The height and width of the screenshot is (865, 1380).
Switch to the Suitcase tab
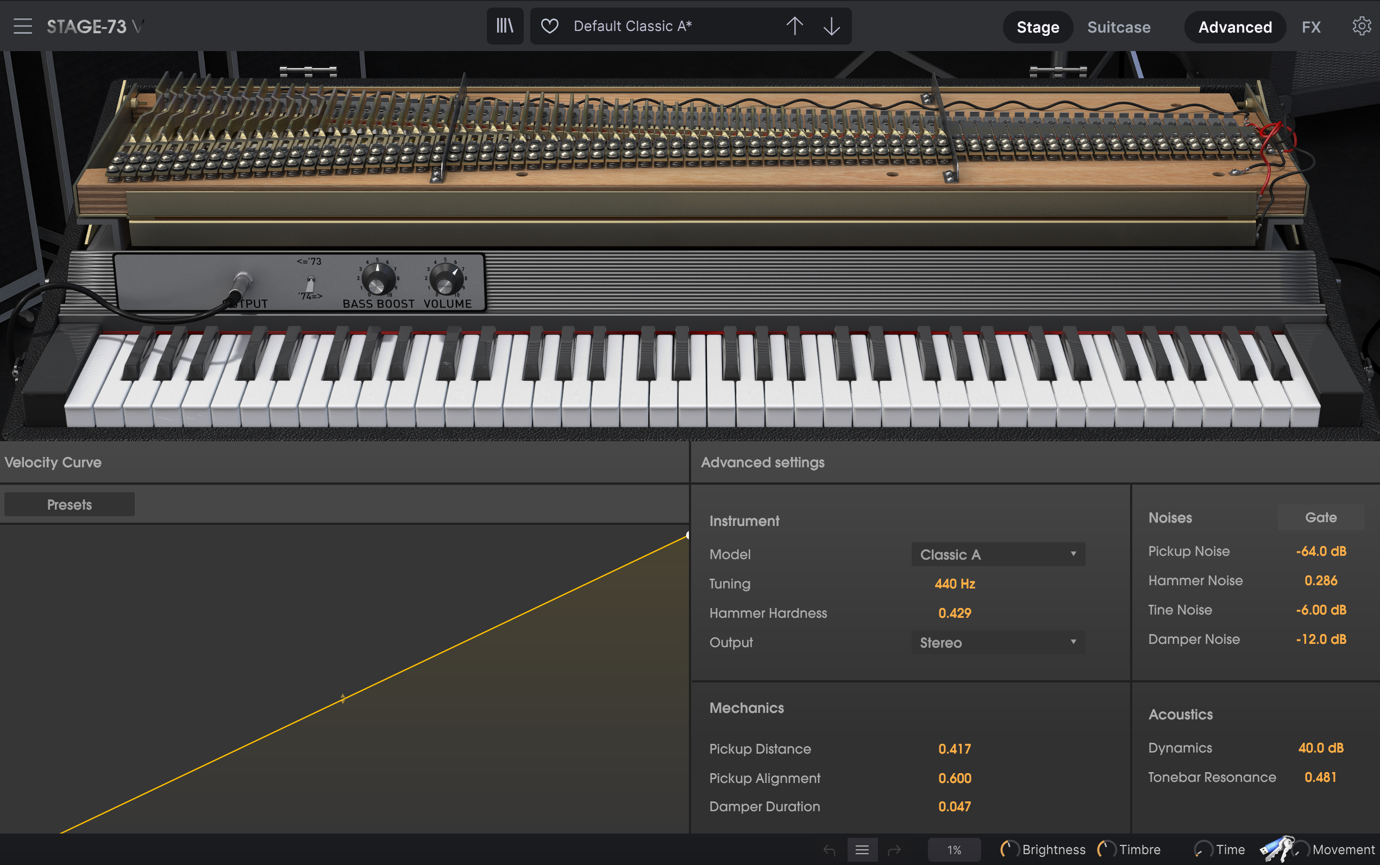(x=1119, y=27)
